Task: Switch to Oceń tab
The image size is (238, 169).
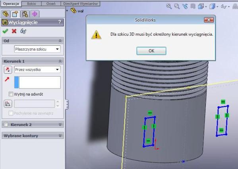Action: pos(51,4)
